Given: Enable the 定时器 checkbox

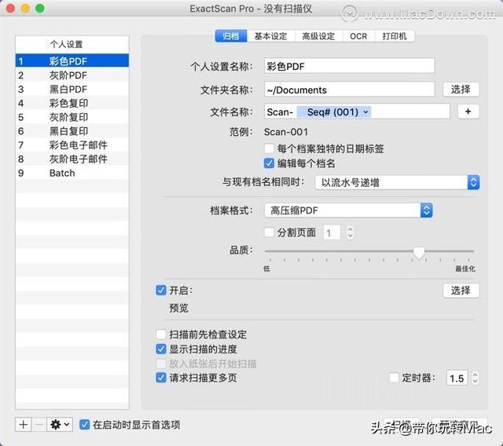Looking at the screenshot, I should (x=394, y=378).
